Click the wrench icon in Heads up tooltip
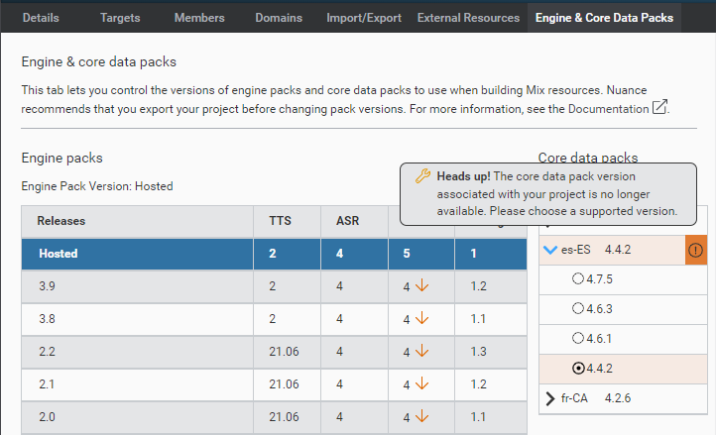This screenshot has height=435, width=716. pos(421,176)
